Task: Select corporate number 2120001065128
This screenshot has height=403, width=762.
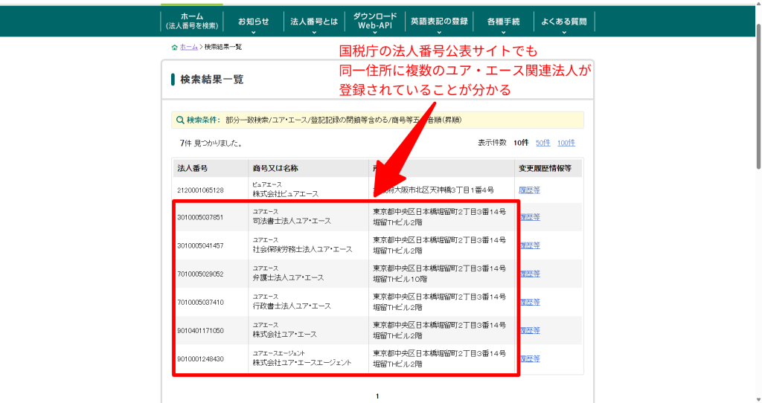Action: 200,190
